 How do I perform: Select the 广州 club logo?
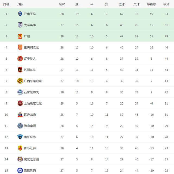20,36
